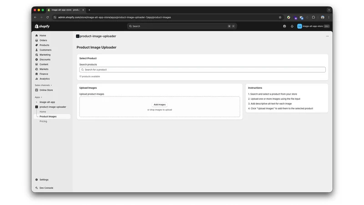Image resolution: width=364 pixels, height=205 pixels.
Task: Open a new browser tab
Action: click(x=89, y=10)
